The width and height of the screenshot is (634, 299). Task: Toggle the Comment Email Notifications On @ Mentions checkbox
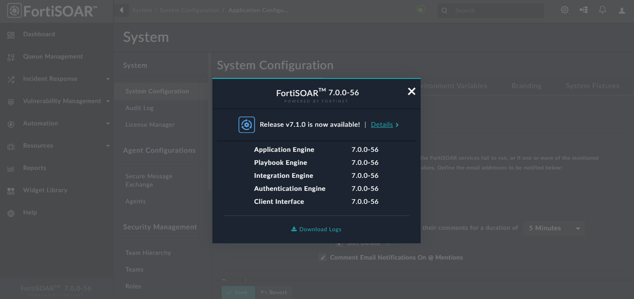coord(323,257)
